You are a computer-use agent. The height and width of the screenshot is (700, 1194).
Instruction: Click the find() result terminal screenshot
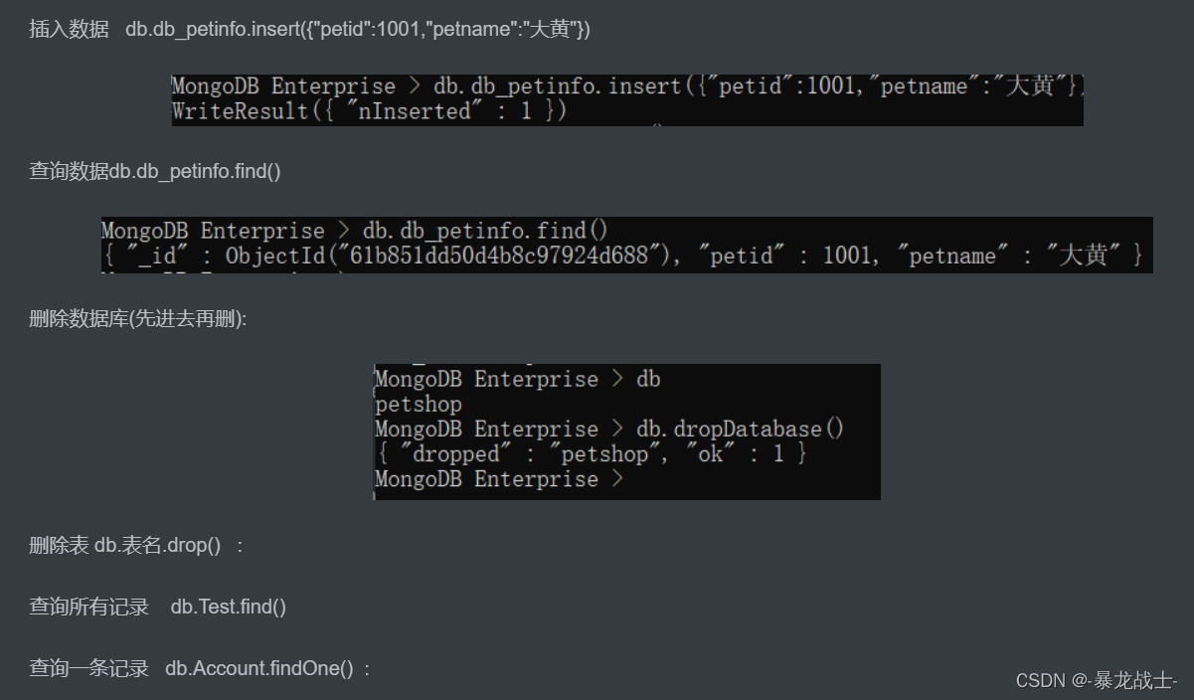[626, 243]
